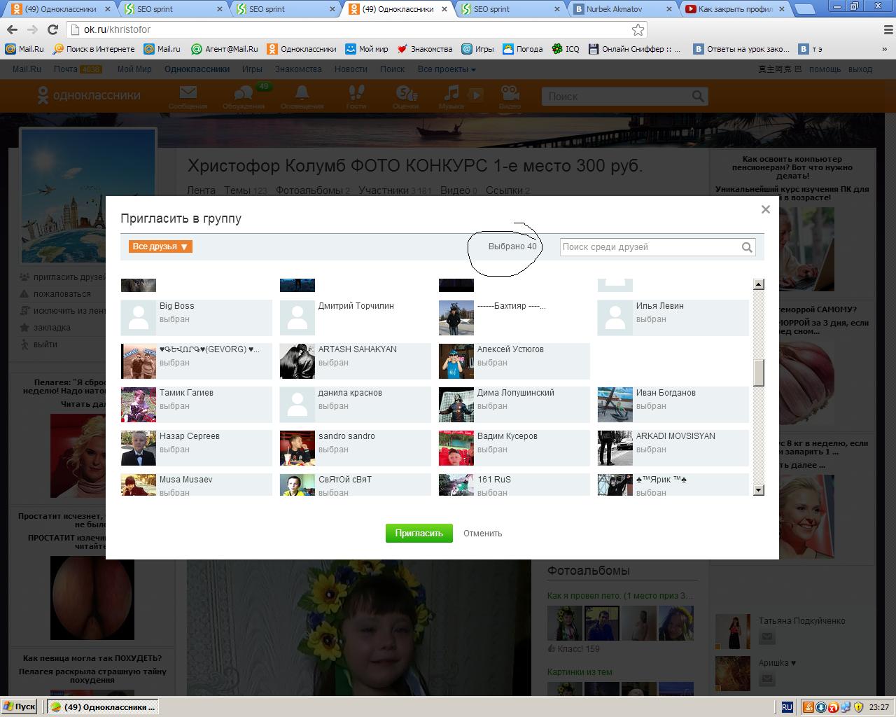Click the browser back arrow
The image size is (896, 717).
(12, 29)
